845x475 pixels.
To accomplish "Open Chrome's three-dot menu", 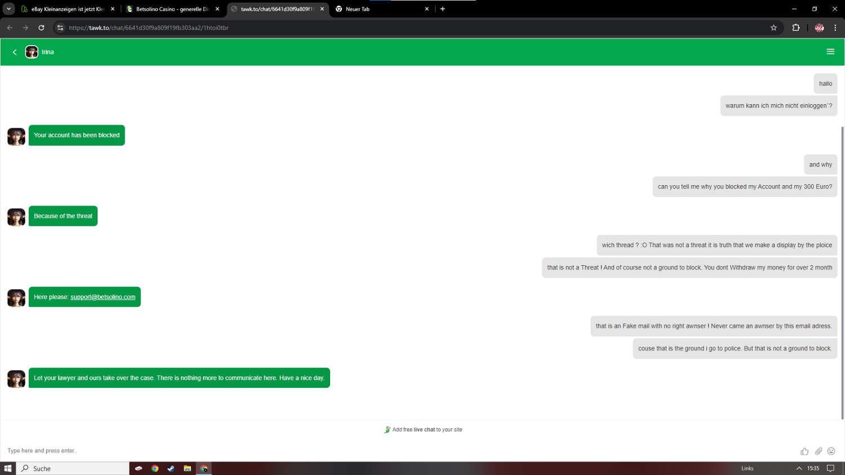I will (835, 28).
